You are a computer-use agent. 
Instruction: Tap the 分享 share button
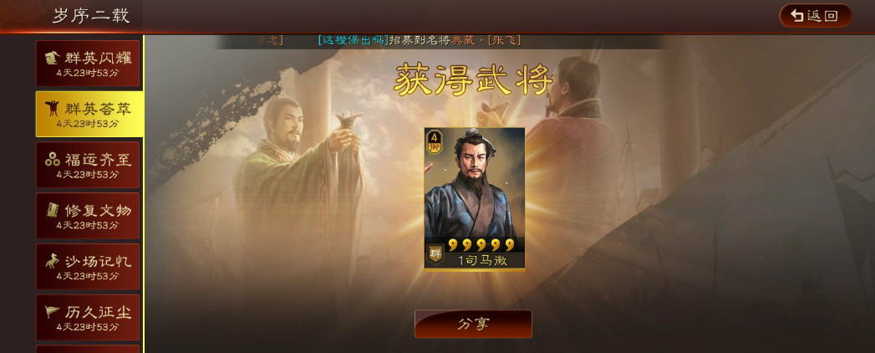(473, 324)
